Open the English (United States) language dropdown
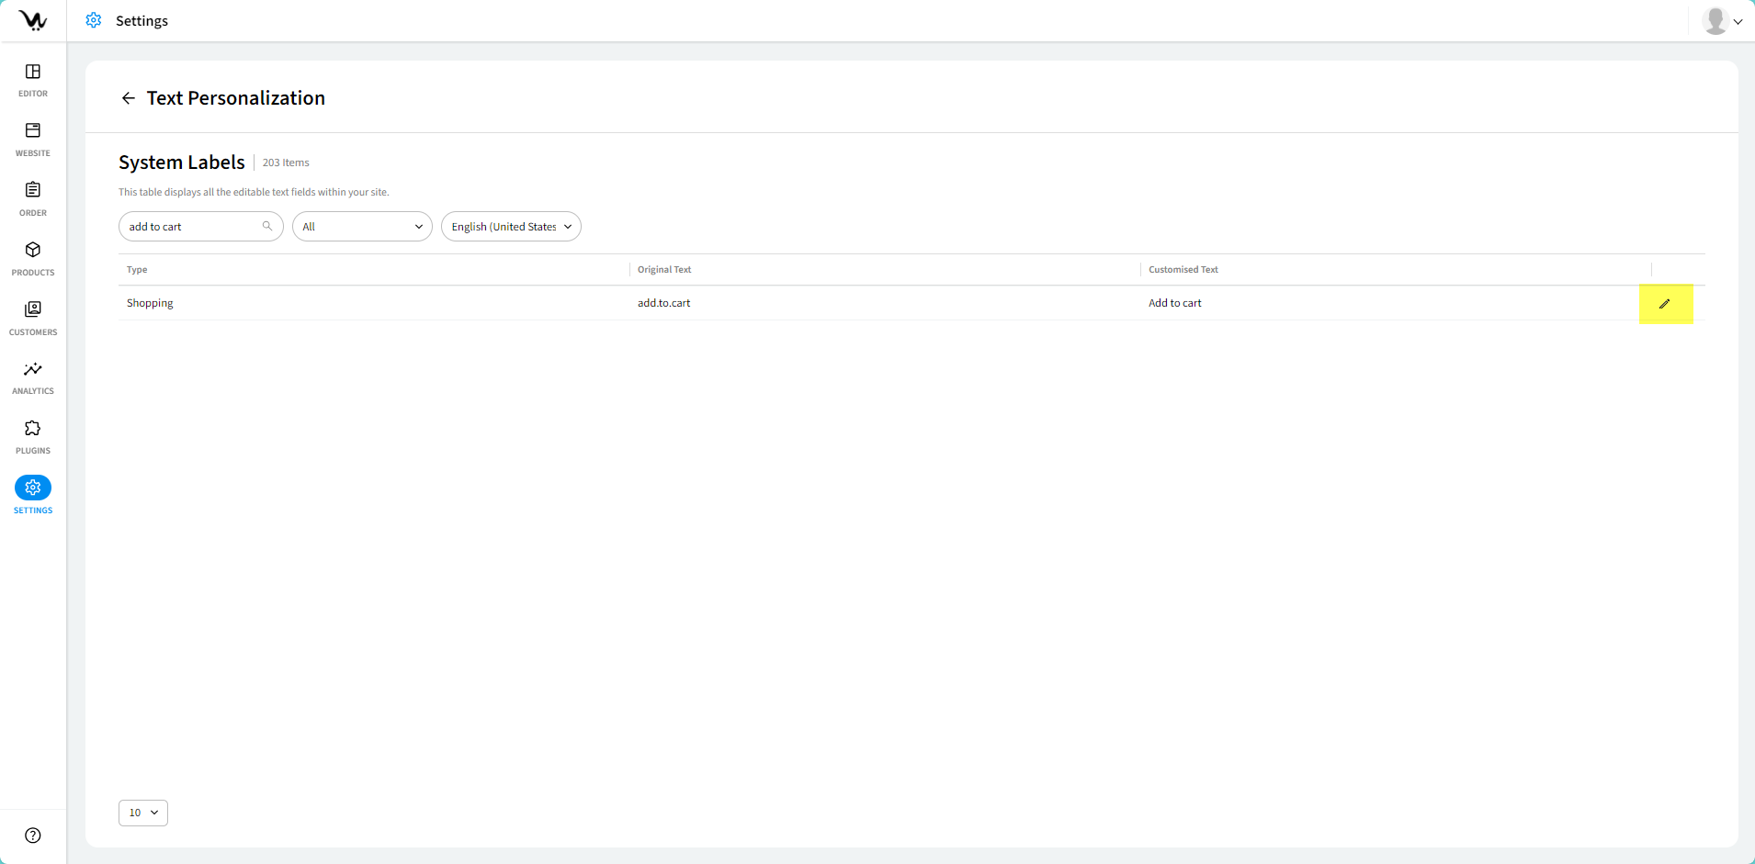The width and height of the screenshot is (1755, 864). tap(511, 227)
